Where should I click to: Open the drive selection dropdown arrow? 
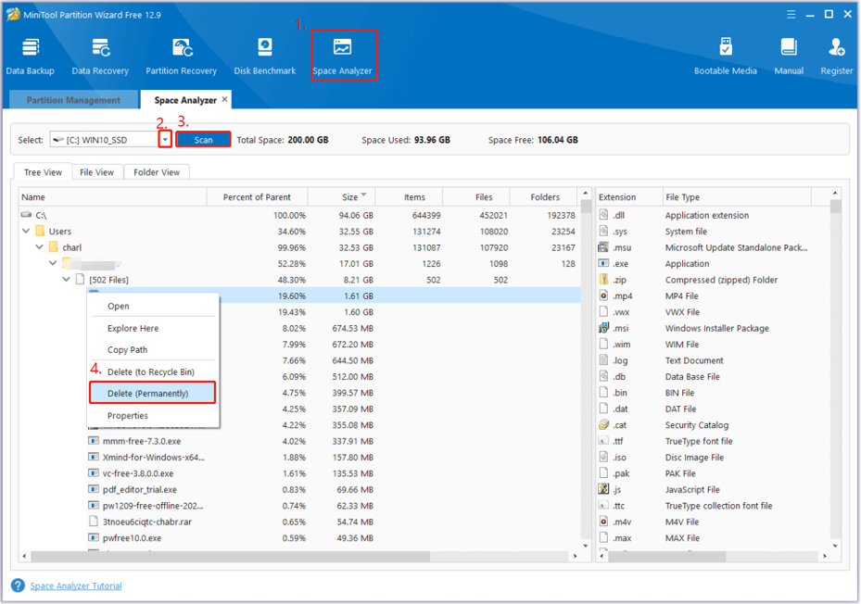165,140
